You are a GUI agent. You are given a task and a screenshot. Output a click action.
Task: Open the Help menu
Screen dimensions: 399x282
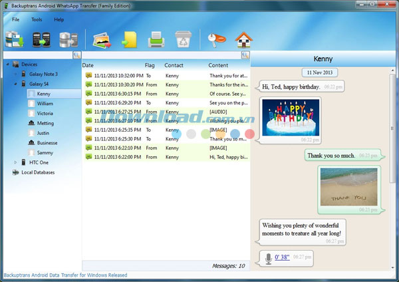pos(59,19)
